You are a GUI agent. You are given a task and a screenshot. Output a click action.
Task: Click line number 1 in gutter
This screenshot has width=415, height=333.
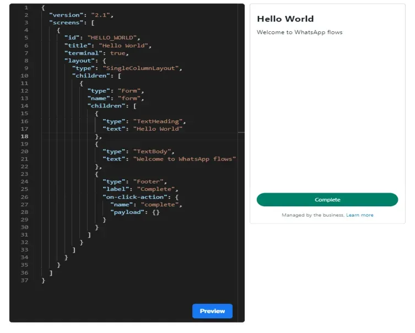pos(26,8)
